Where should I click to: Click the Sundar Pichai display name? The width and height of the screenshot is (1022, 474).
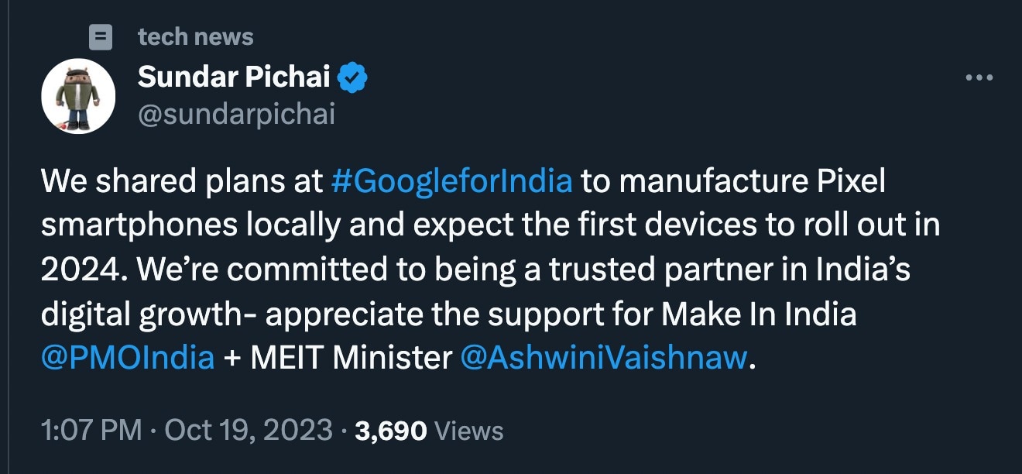coord(234,77)
